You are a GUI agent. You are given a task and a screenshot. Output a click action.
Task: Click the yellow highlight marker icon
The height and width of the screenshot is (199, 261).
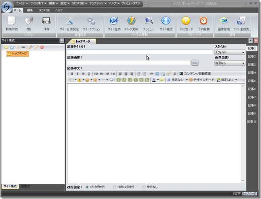[x=162, y=80]
